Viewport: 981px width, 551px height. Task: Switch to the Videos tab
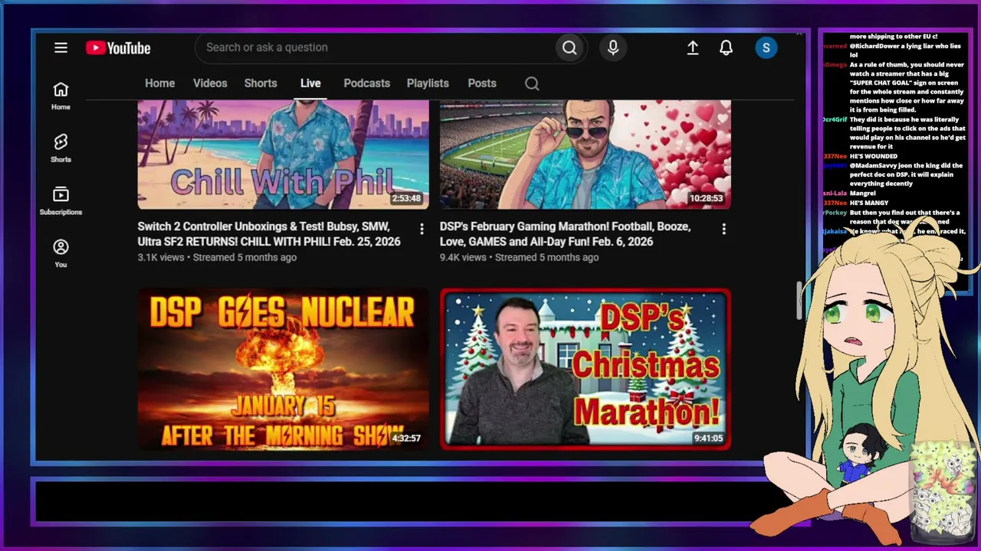(210, 83)
